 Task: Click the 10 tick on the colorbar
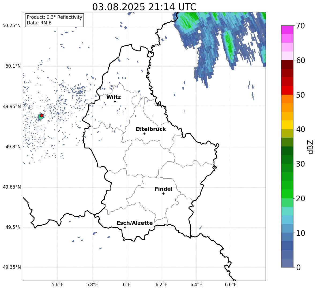point(300,233)
